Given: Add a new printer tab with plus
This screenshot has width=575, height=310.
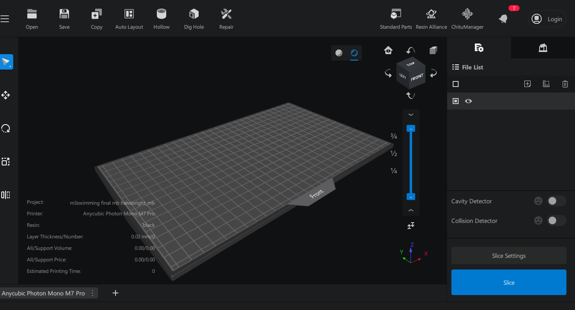Looking at the screenshot, I should point(115,293).
